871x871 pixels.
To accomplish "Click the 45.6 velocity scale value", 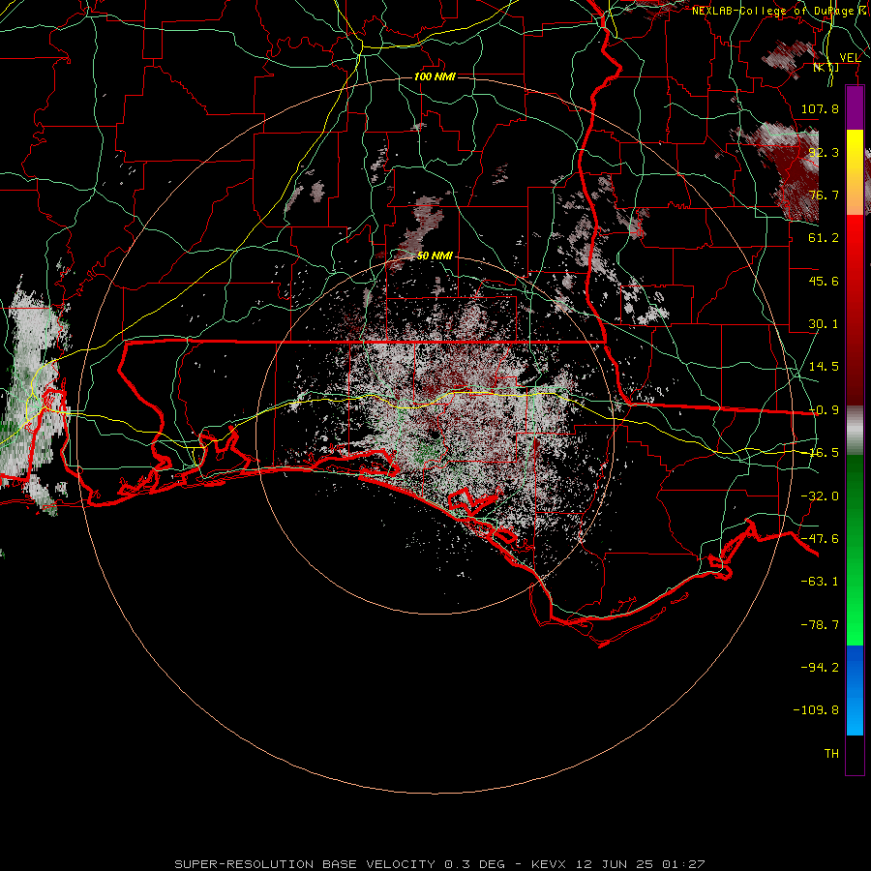I will [x=824, y=281].
